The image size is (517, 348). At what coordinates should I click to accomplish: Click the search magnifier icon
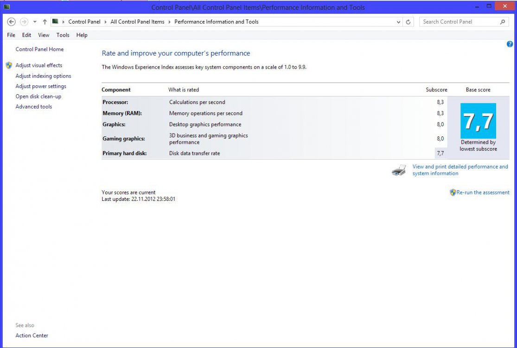[503, 22]
